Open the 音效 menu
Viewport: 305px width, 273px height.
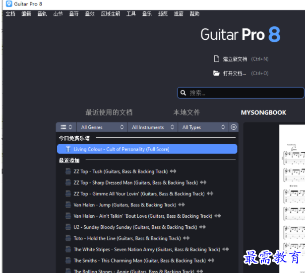[x=90, y=14]
